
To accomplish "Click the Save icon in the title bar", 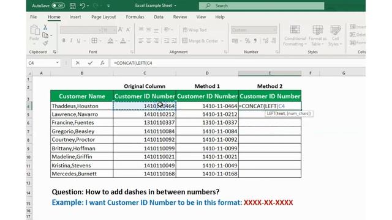I will click(x=72, y=5).
